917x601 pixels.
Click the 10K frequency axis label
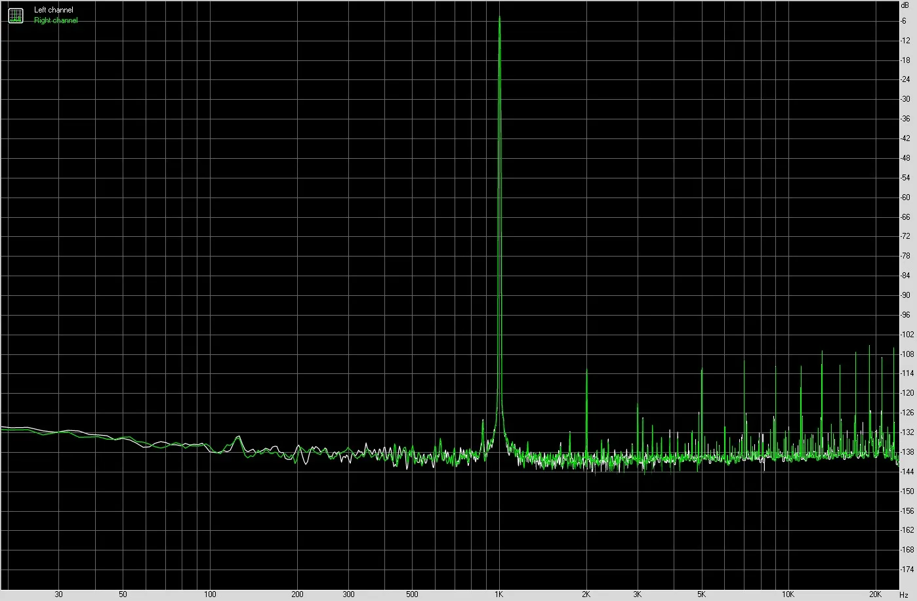(788, 594)
